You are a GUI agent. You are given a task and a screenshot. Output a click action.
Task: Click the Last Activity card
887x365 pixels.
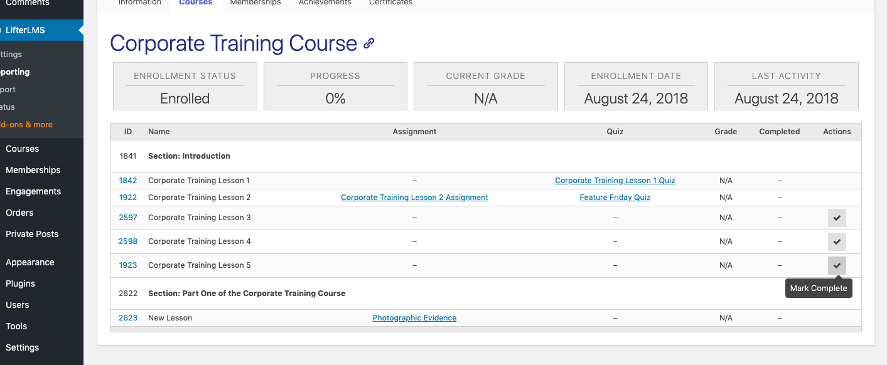[x=787, y=87]
